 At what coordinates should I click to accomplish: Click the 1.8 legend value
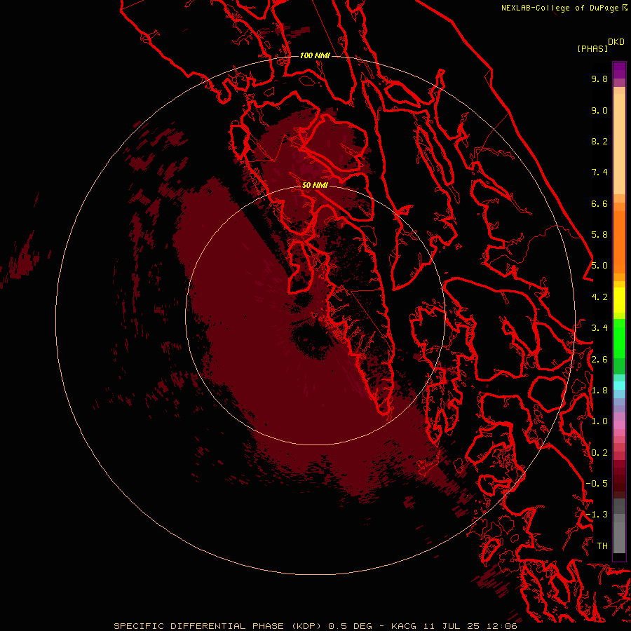[599, 391]
